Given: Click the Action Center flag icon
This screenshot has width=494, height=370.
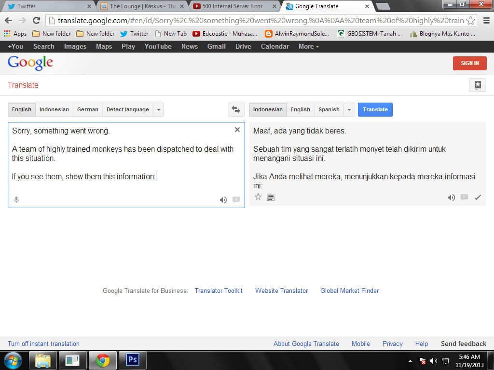Looking at the screenshot, I should [422, 361].
